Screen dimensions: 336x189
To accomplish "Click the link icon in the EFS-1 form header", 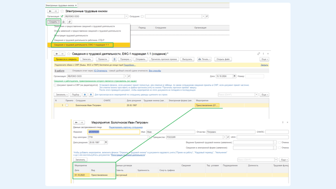I will coord(258,54).
